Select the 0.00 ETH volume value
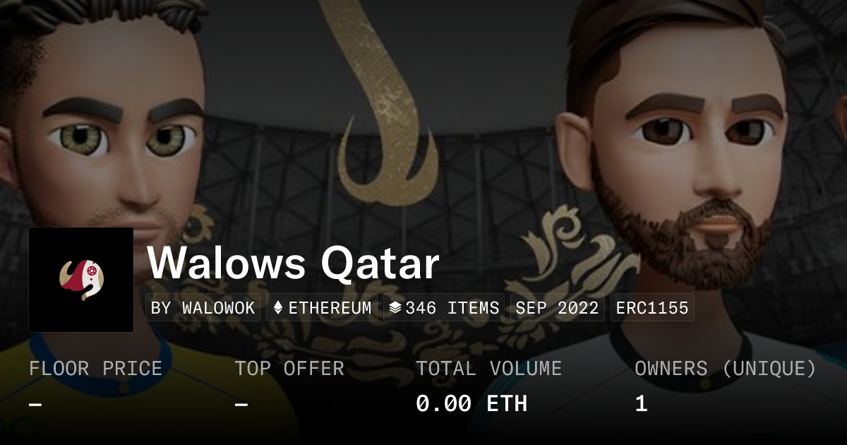847x445 pixels. [x=471, y=403]
